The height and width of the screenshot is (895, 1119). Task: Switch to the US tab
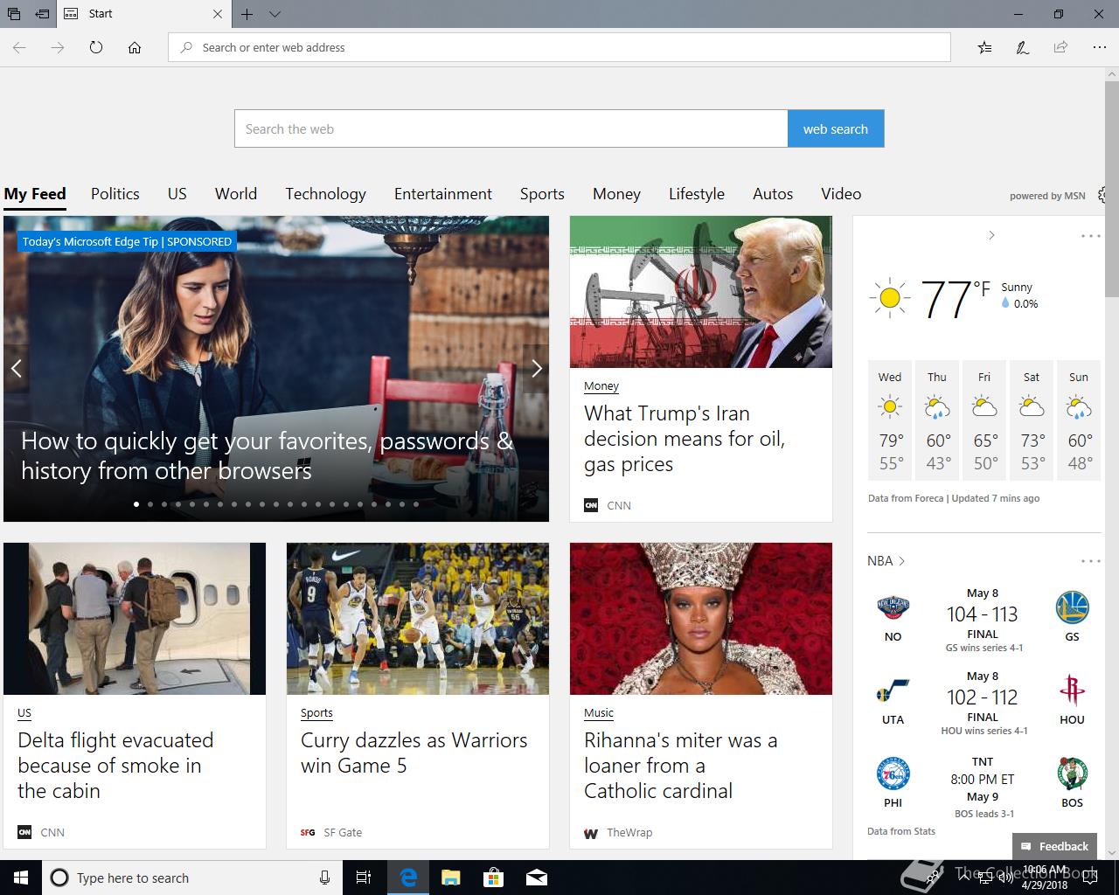pos(177,194)
